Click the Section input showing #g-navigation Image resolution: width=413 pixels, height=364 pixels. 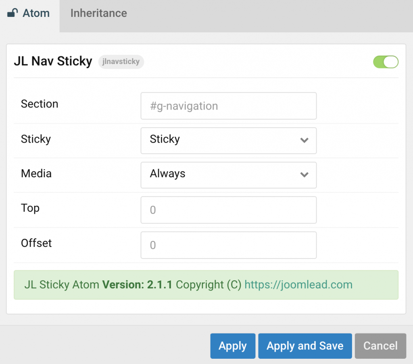228,106
